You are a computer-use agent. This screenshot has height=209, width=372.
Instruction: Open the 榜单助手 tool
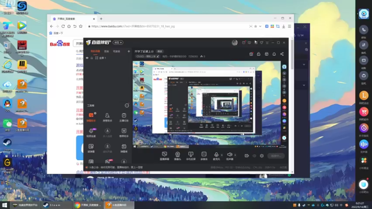pyautogui.click(x=124, y=133)
